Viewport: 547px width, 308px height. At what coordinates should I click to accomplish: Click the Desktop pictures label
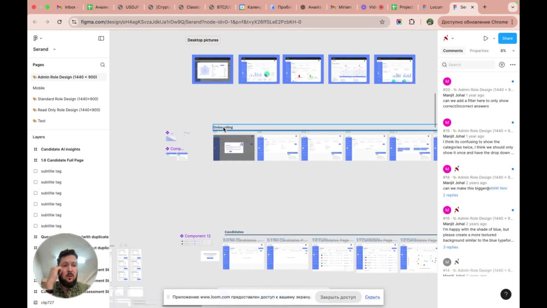[203, 40]
